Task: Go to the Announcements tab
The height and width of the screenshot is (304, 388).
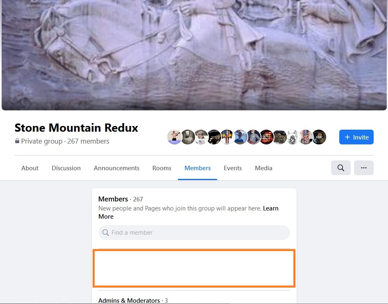Action: 116,168
